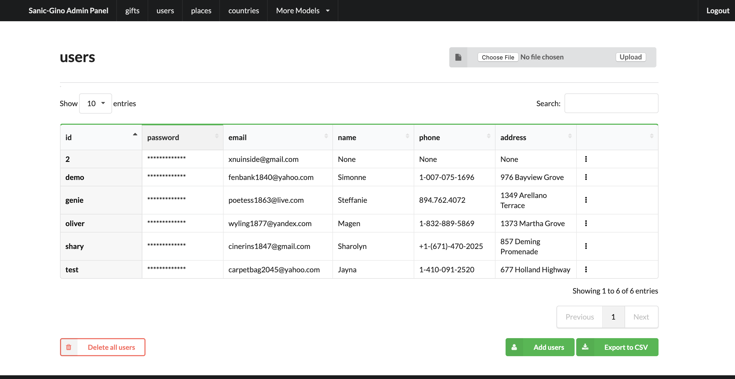Screen dimensions: 735x379
Task: Go to the gifts nav item
Action: pyautogui.click(x=132, y=11)
